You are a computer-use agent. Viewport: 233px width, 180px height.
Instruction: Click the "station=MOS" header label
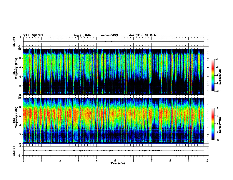(109, 35)
